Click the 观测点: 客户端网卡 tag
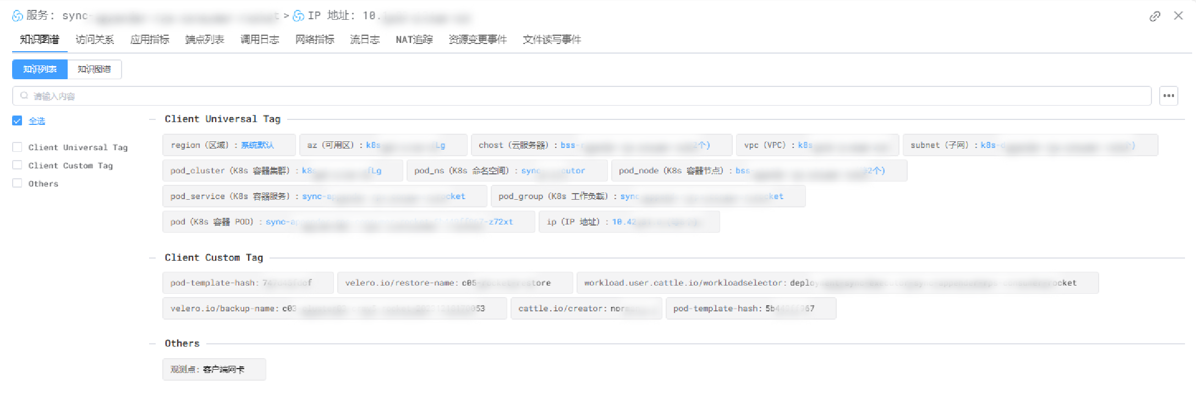 (214, 370)
